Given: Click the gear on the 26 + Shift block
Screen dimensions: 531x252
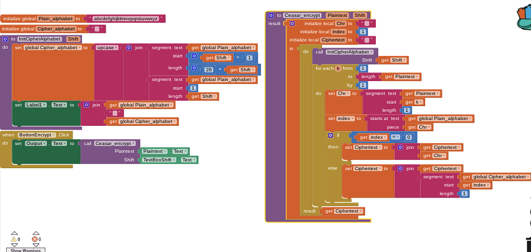Looking at the screenshot, I should click(194, 68).
